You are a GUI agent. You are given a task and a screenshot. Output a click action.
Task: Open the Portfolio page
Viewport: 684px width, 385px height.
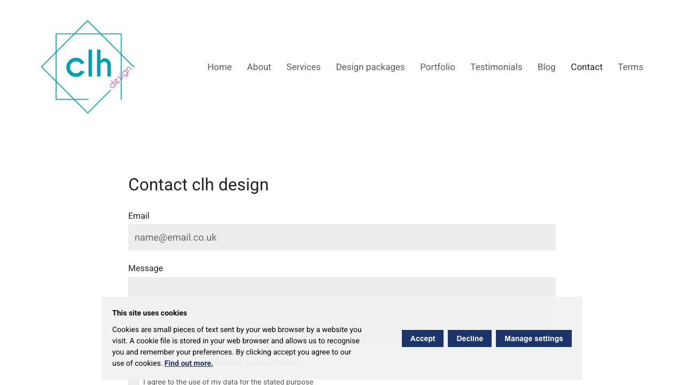[x=437, y=67]
